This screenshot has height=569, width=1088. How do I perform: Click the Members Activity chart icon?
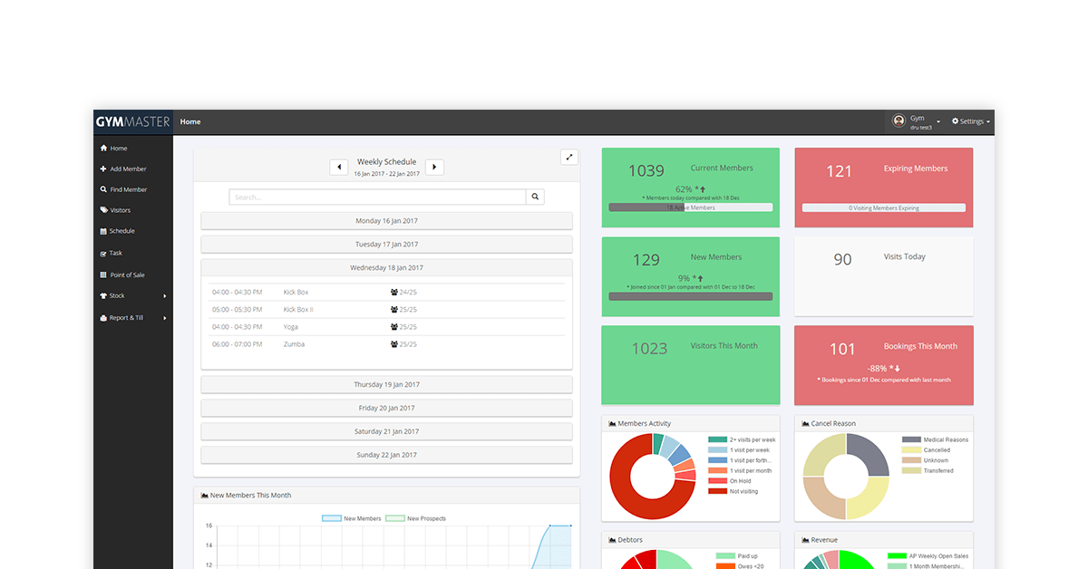(x=613, y=424)
